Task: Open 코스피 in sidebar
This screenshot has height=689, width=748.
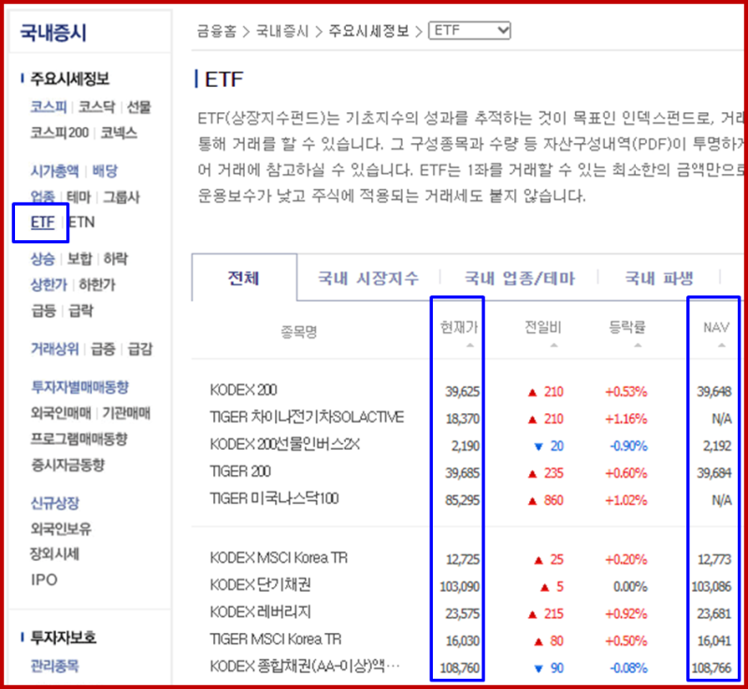Action: (x=49, y=107)
